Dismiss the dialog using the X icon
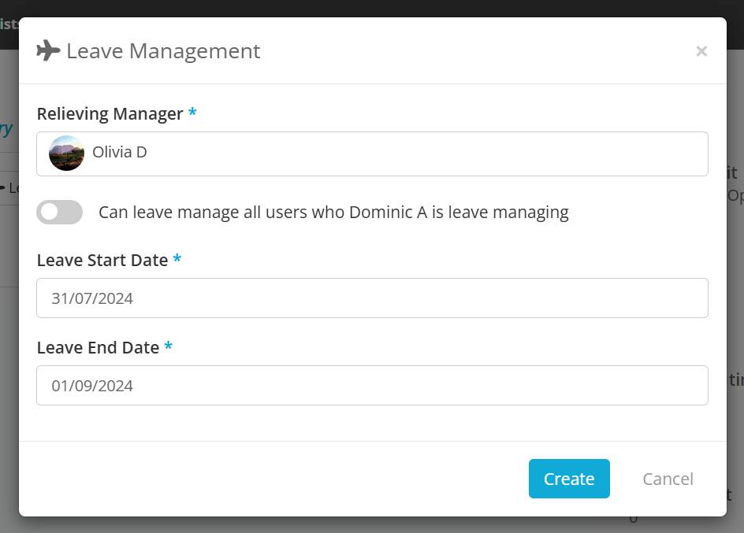This screenshot has height=533, width=744. point(701,51)
